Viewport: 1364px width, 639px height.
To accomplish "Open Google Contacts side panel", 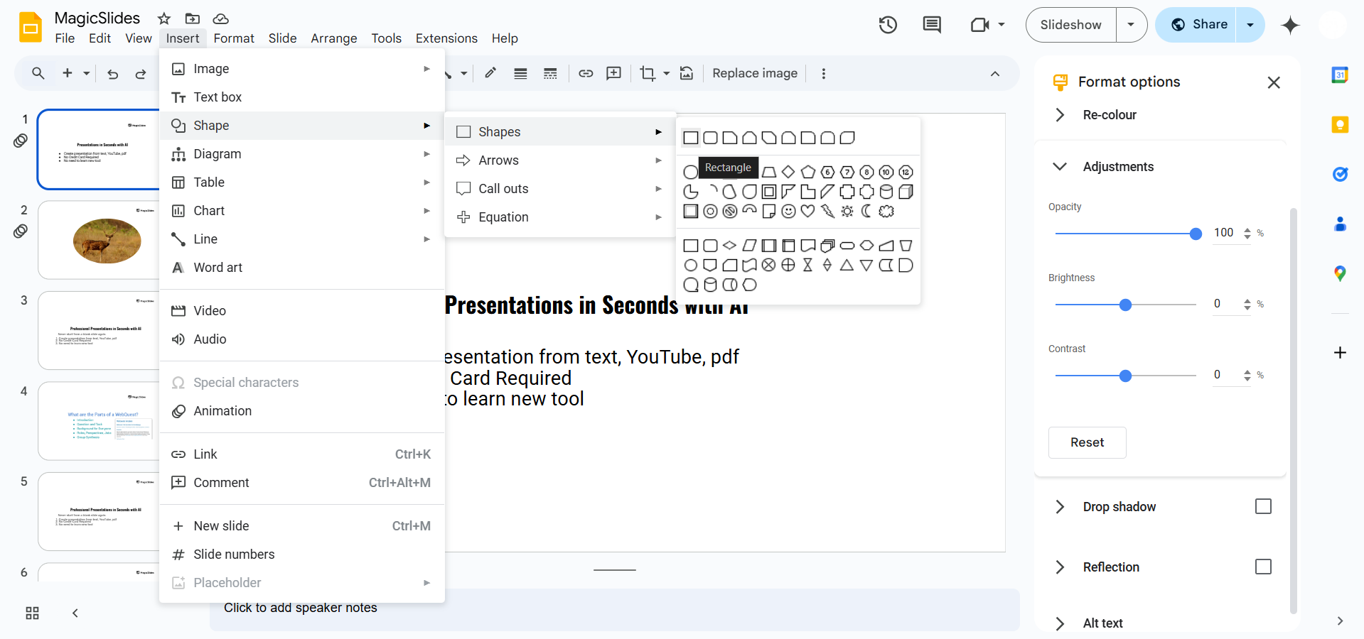I will click(1340, 224).
